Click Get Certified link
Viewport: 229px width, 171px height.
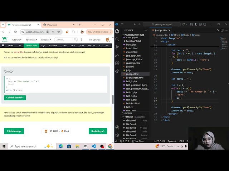coord(94,40)
